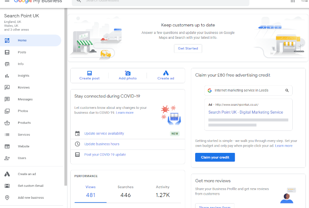309x208 pixels.
Task: Click the Create an ad label in sidebar
Action: (x=27, y=174)
